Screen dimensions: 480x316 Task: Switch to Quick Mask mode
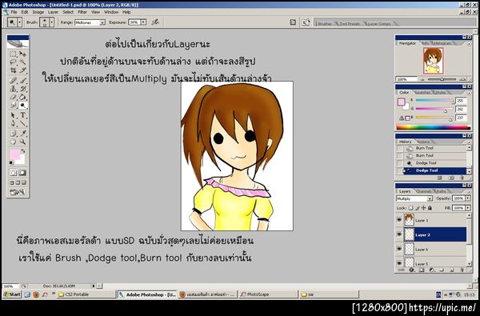tap(22, 173)
